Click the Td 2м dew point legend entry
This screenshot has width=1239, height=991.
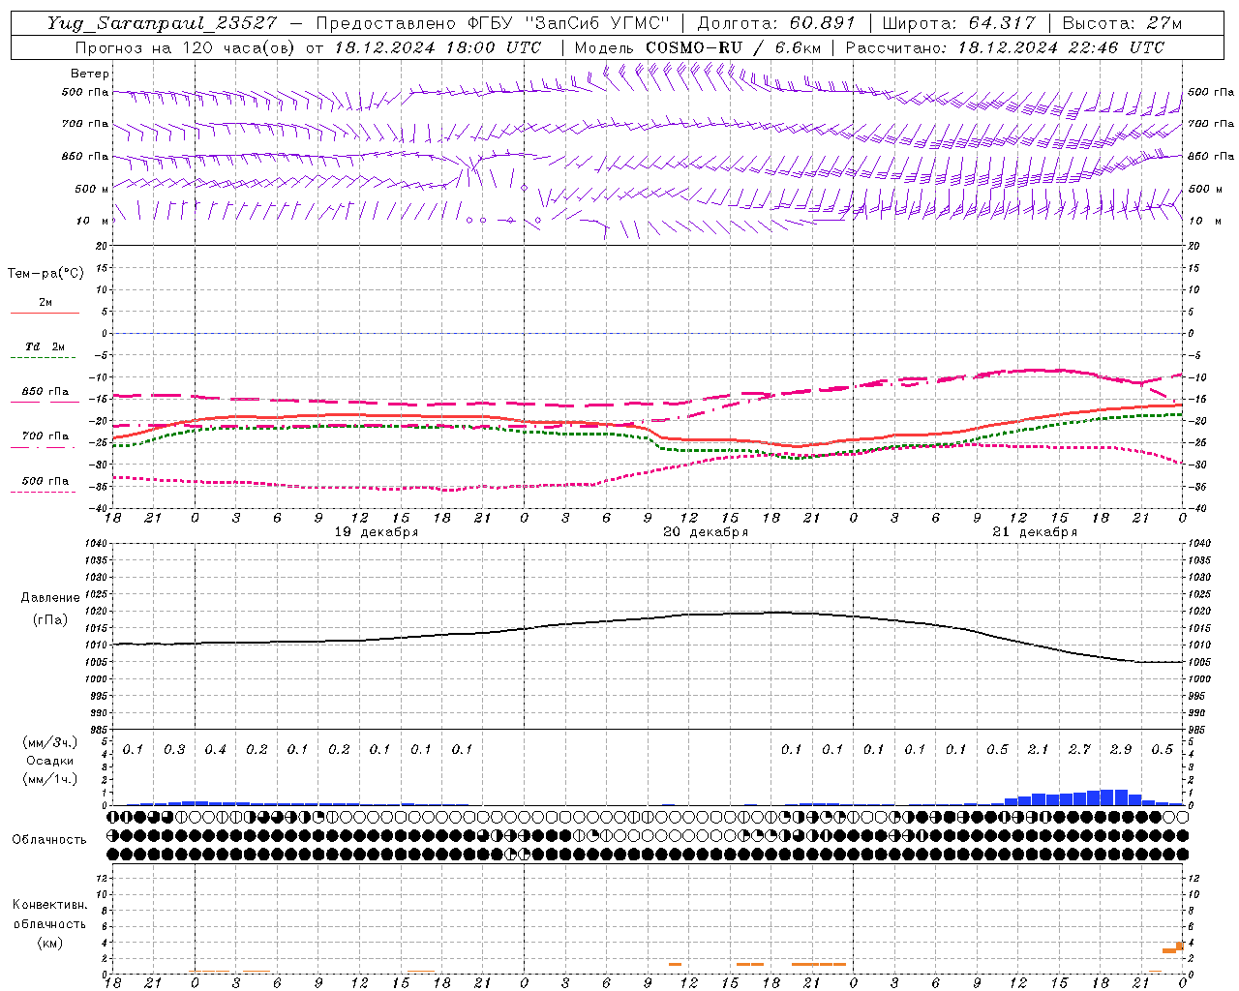click(45, 346)
